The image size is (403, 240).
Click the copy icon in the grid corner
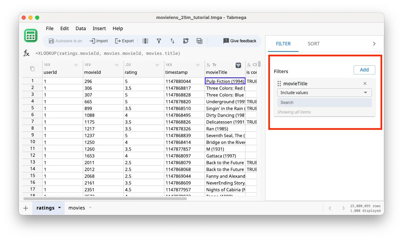point(32,68)
